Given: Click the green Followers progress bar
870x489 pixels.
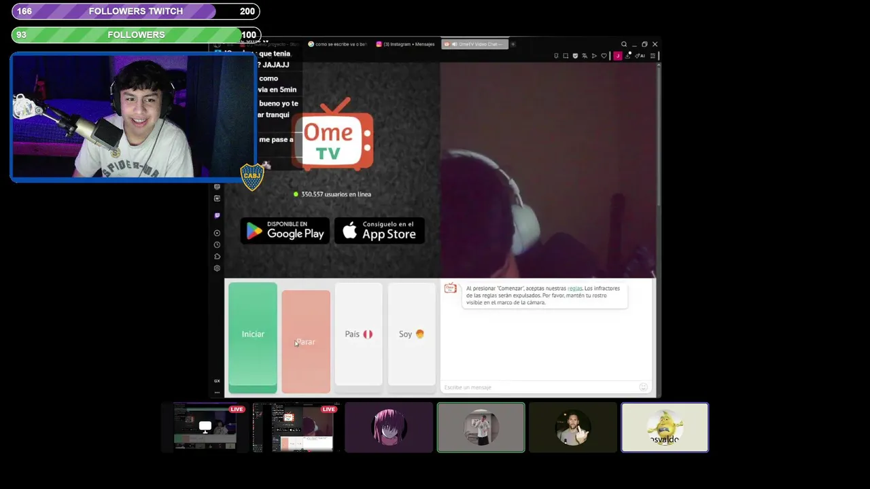Looking at the screenshot, I should pyautogui.click(x=136, y=35).
